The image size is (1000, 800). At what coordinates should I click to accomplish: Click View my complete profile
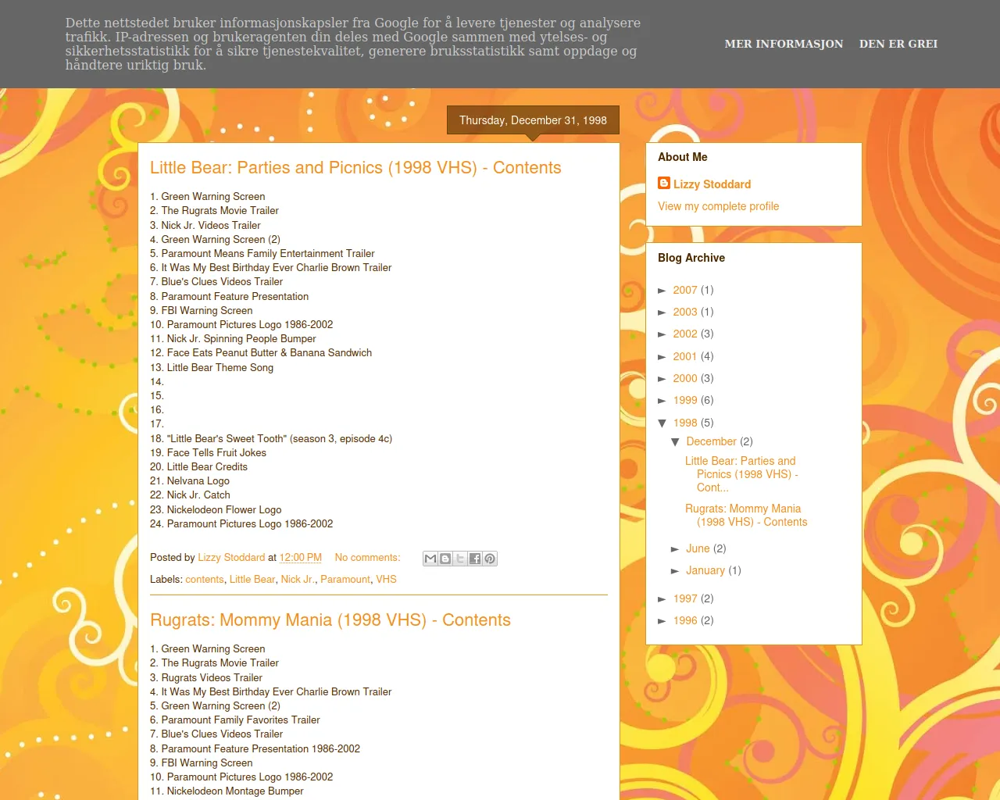click(x=718, y=206)
